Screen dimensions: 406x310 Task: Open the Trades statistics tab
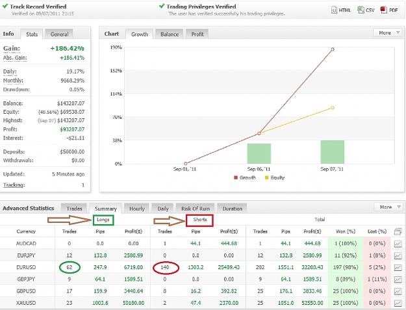pyautogui.click(x=74, y=209)
